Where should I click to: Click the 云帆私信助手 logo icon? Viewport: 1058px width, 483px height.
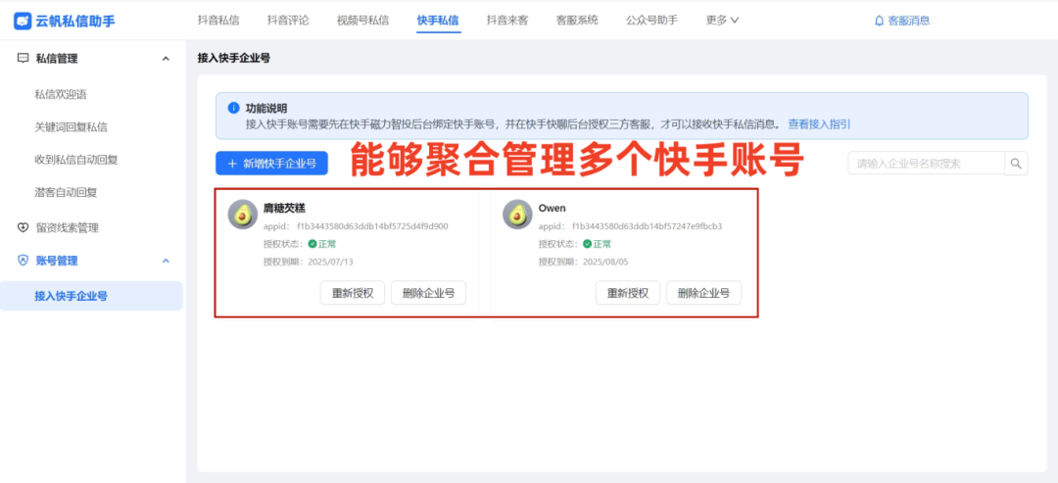(23, 21)
